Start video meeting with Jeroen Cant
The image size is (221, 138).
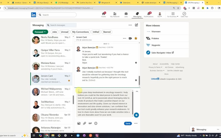[x=130, y=38]
